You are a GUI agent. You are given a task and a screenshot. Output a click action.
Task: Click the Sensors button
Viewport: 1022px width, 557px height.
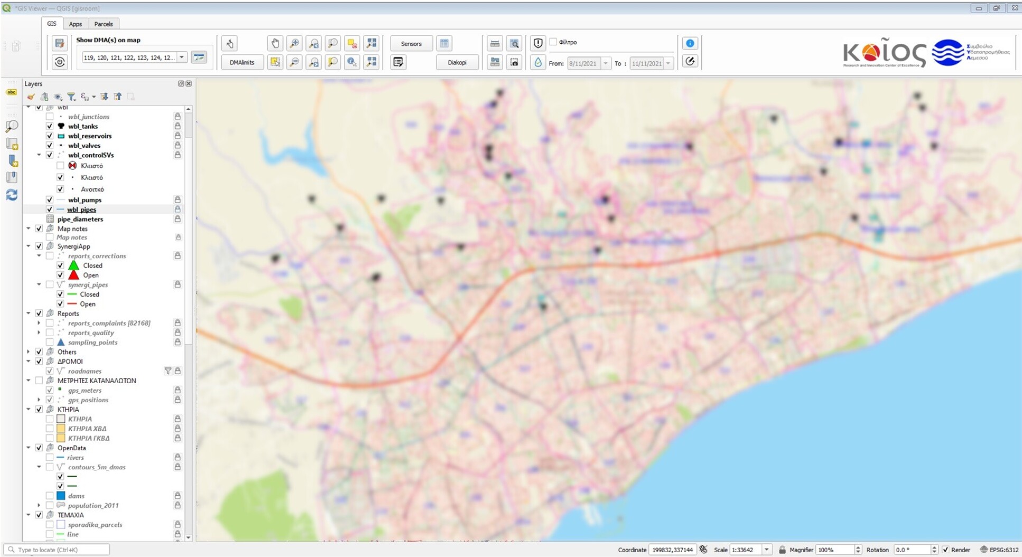(411, 44)
